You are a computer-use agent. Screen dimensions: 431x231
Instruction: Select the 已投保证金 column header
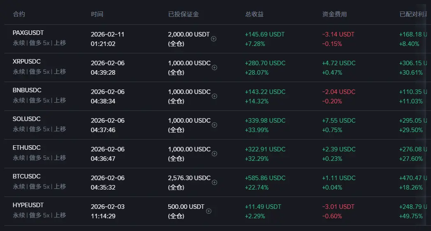(x=183, y=14)
